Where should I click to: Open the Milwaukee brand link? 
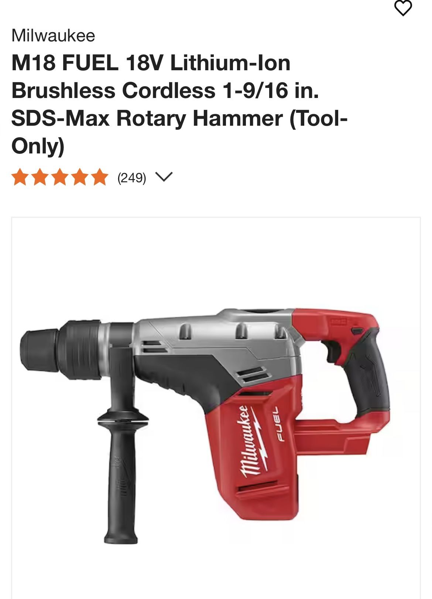(x=53, y=36)
